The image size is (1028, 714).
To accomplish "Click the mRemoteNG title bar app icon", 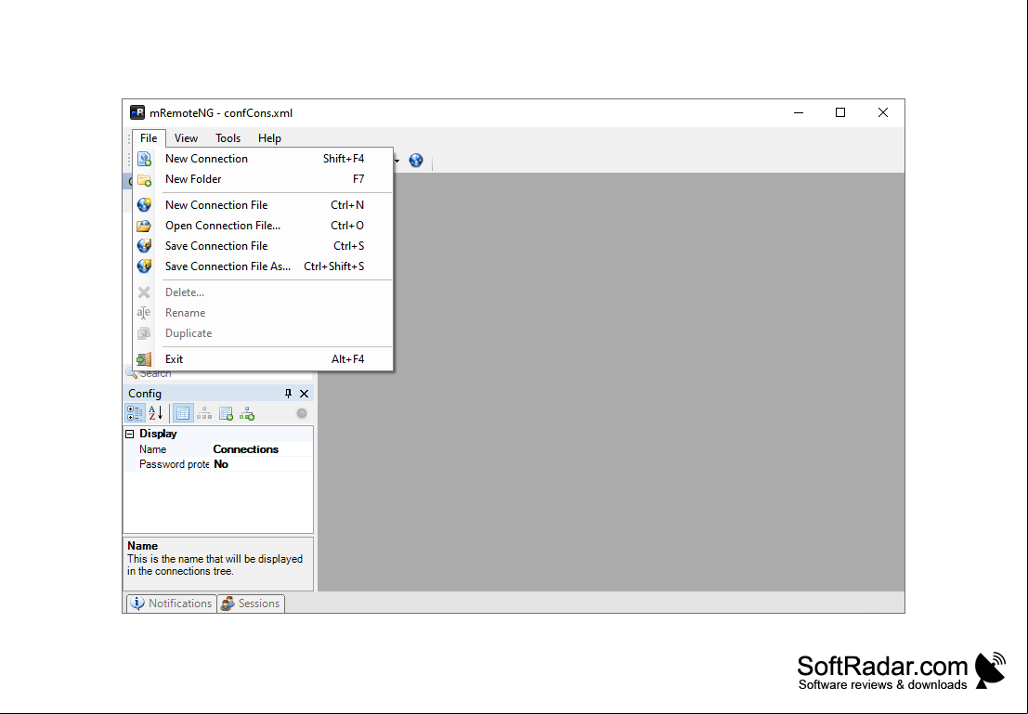I will (137, 112).
